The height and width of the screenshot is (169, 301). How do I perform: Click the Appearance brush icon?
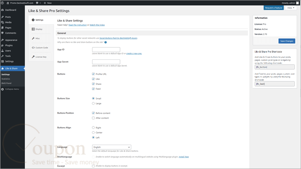(2, 40)
